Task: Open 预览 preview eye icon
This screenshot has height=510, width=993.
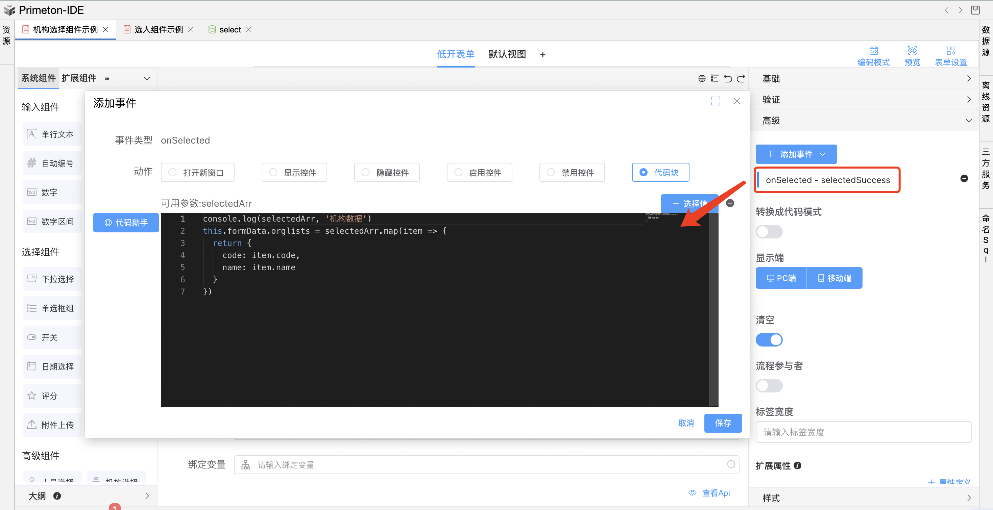Action: [912, 51]
